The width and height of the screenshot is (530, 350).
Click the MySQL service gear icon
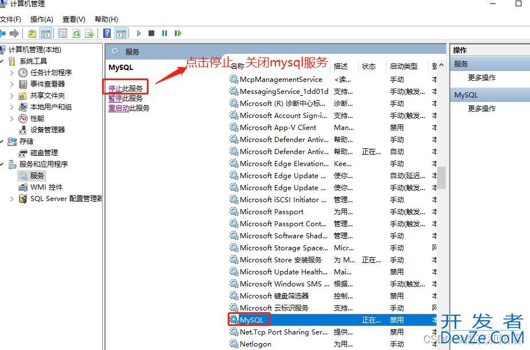[233, 319]
